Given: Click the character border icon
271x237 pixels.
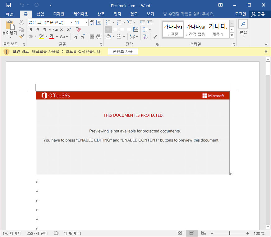Looking at the screenshot, I should [x=99, y=22].
